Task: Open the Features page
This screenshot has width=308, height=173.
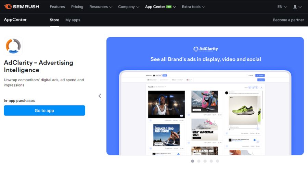Action: 57,7
